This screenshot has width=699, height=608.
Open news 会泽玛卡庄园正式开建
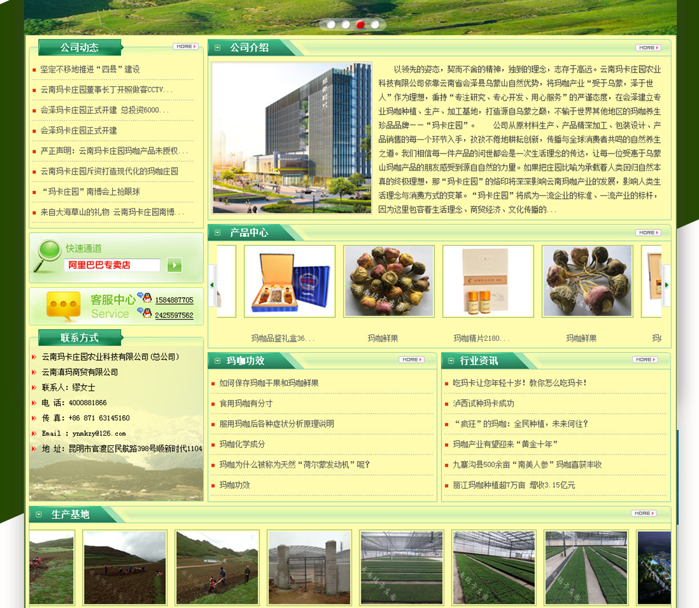78,130
